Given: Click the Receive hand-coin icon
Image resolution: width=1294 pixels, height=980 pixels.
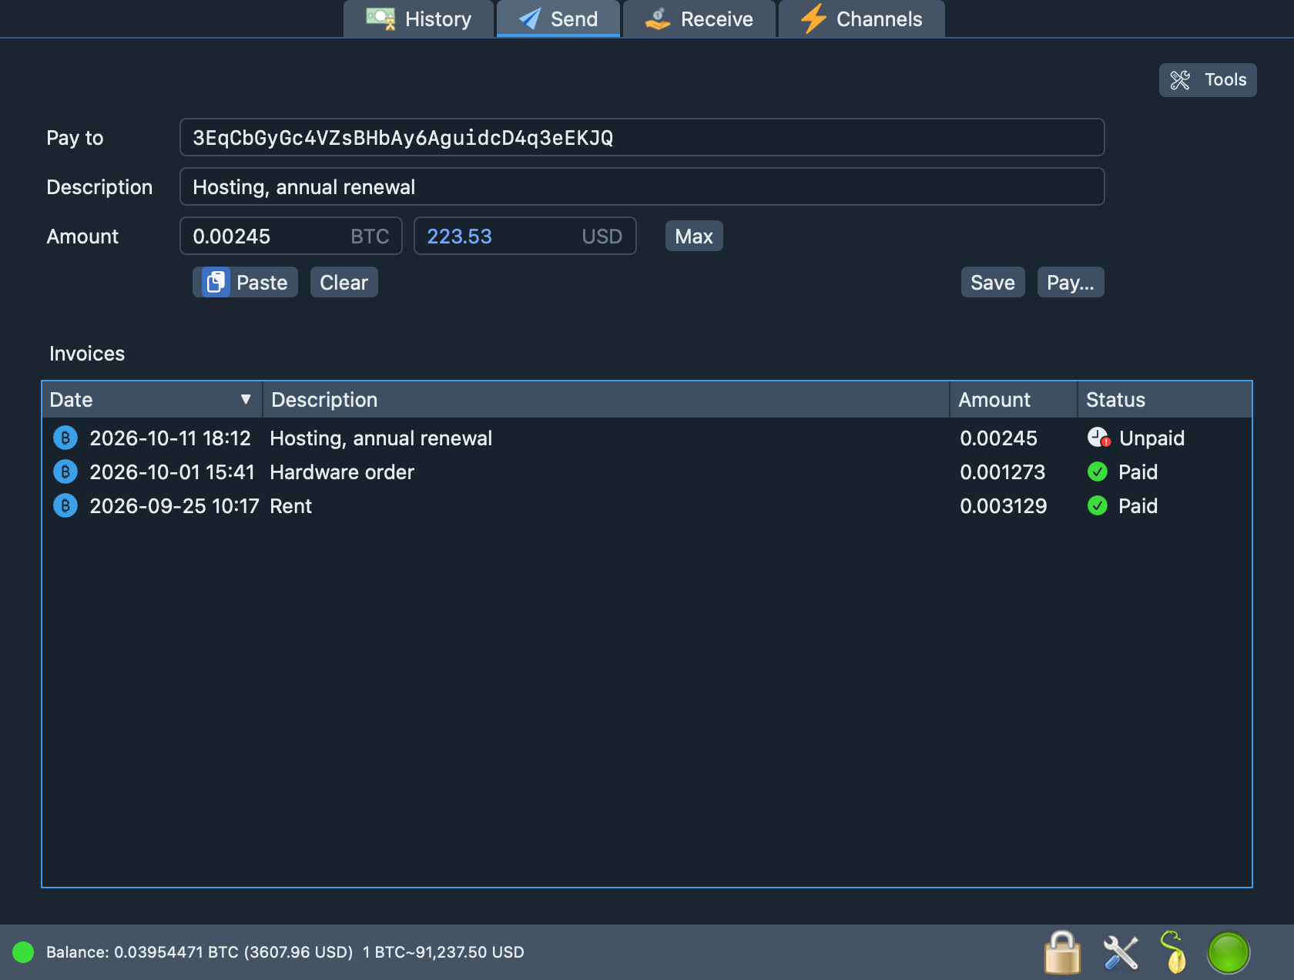Looking at the screenshot, I should [658, 18].
